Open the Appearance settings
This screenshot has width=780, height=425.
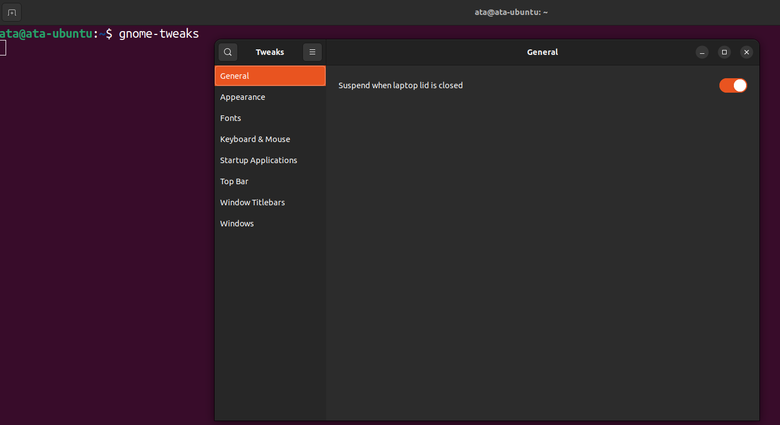[x=270, y=97]
